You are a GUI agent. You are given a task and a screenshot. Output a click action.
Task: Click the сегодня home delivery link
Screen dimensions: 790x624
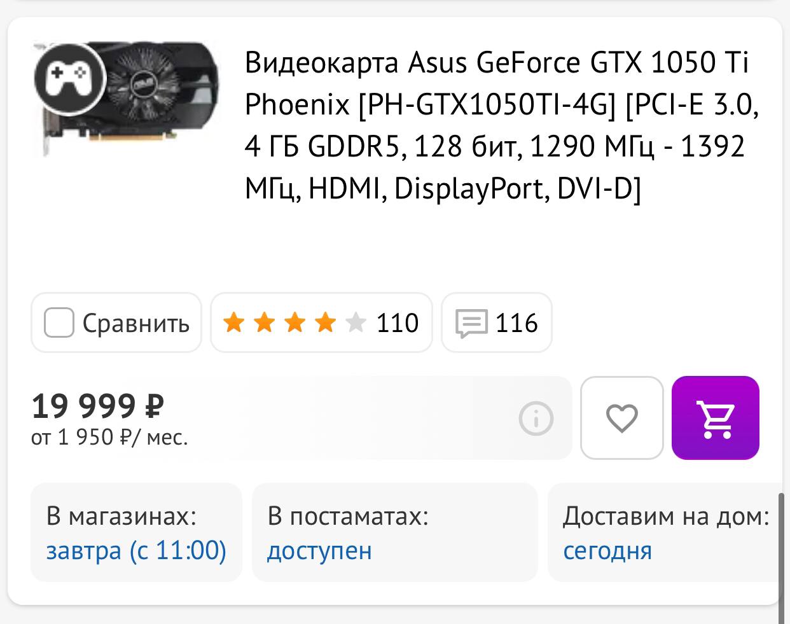click(607, 550)
